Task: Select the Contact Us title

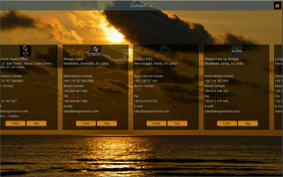Action: pyautogui.click(x=141, y=6)
